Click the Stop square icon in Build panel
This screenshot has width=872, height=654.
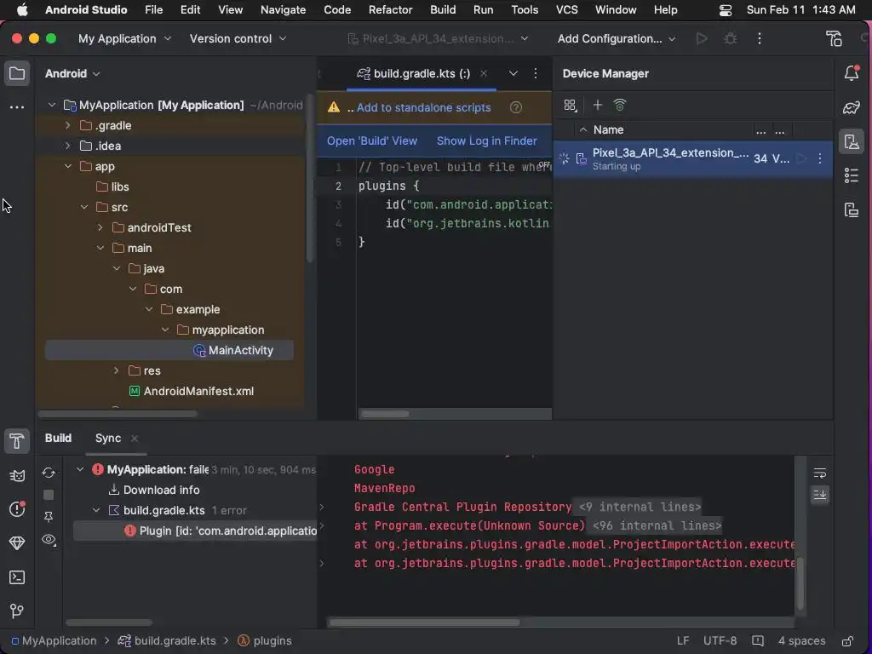49,495
